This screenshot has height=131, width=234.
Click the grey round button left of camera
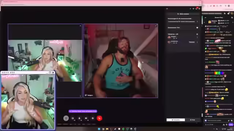pyautogui.click(x=66, y=118)
